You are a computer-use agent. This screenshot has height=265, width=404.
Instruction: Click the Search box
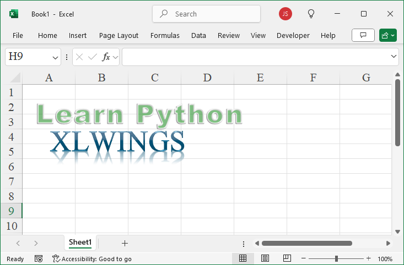coord(206,14)
